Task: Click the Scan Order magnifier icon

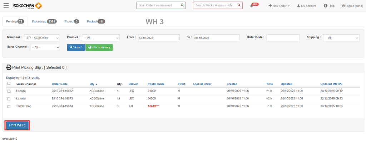Action: [x=182, y=5]
